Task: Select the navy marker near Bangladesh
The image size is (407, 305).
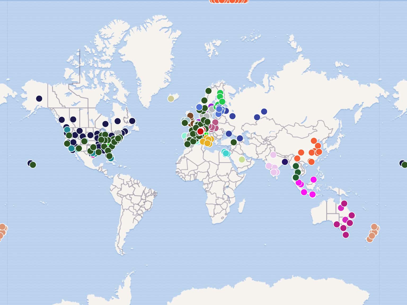Action: (x=285, y=162)
